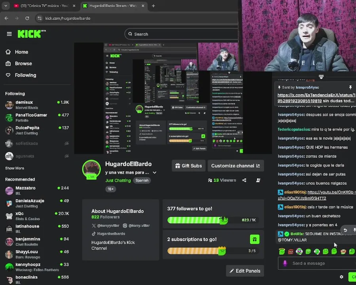This screenshot has height=285, width=356.
Task: Click the BotRix username in chat
Action: [x=297, y=234]
